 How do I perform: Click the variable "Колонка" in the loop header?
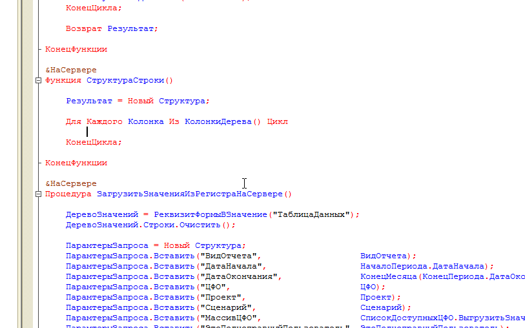click(146, 122)
